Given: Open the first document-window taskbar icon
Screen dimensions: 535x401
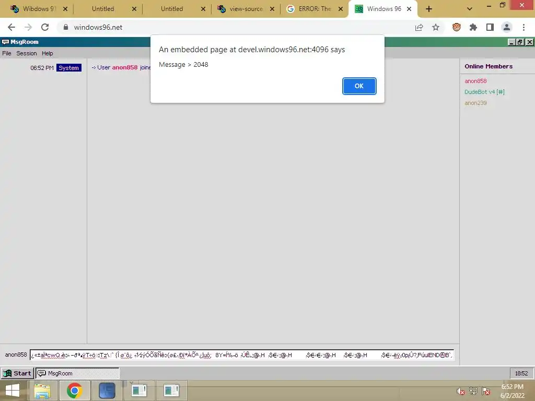Looking at the screenshot, I should pyautogui.click(x=139, y=391).
